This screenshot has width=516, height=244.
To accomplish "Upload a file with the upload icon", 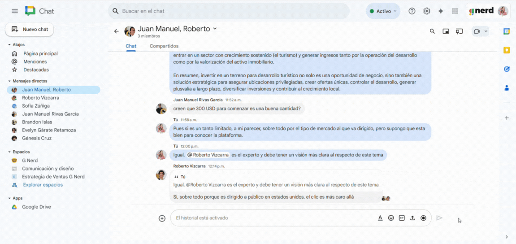I will coord(412,218).
